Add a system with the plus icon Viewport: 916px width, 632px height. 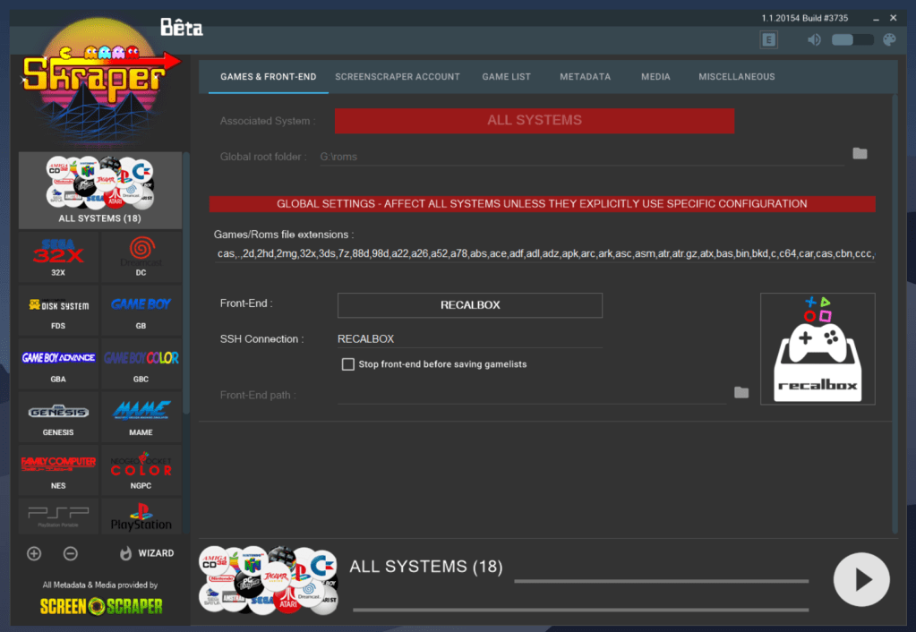(34, 553)
